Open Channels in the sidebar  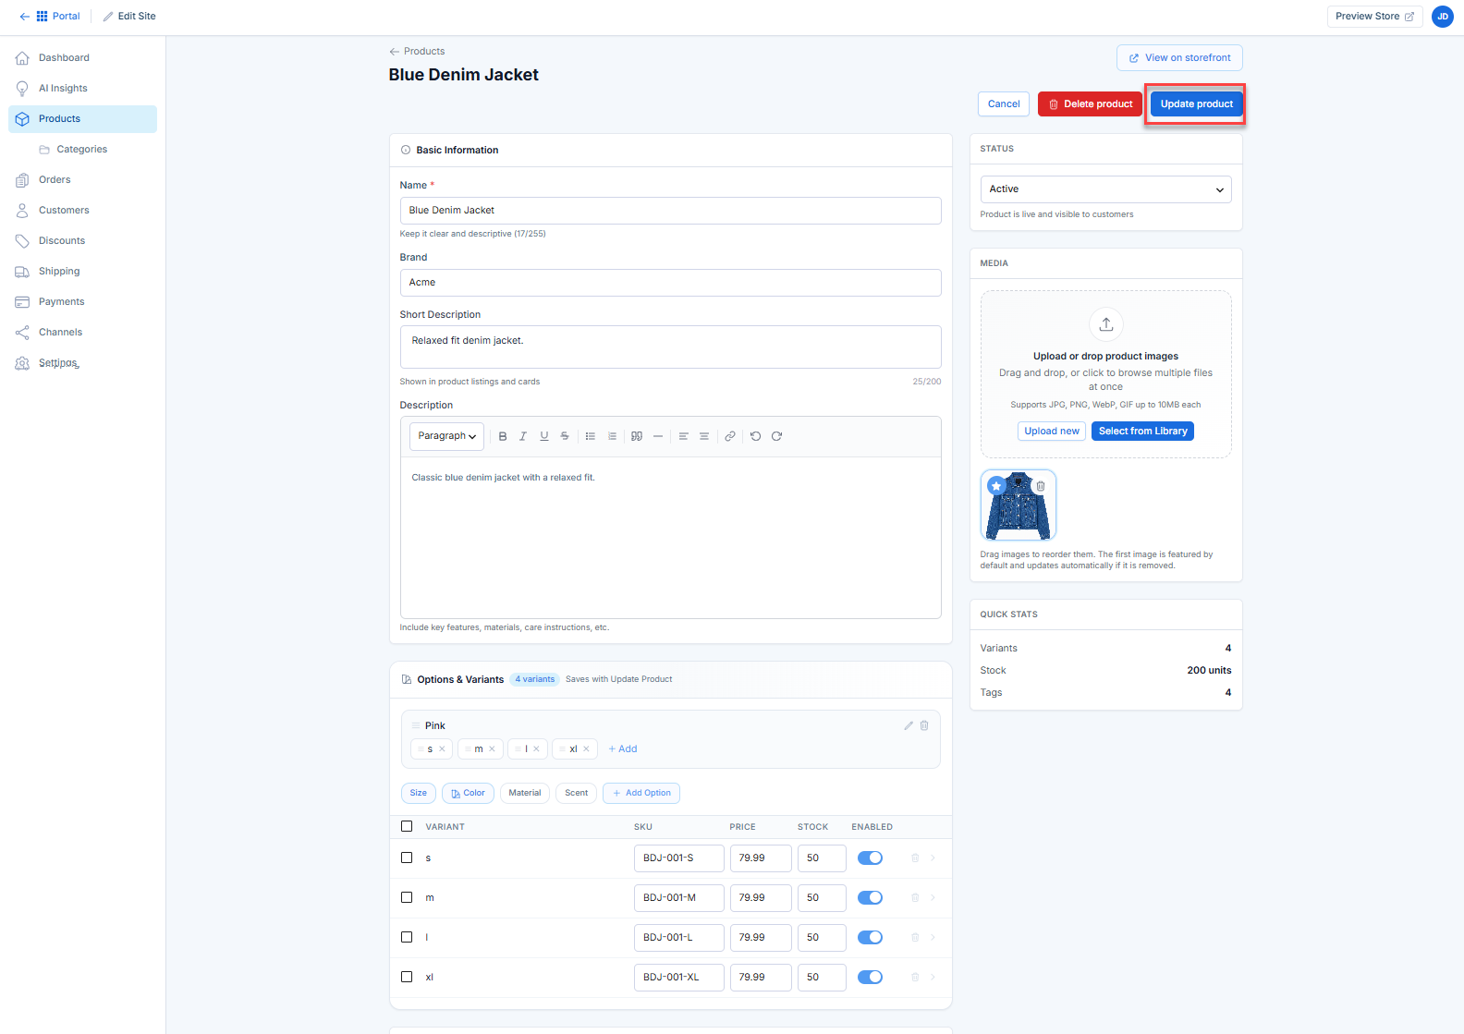[x=82, y=333]
